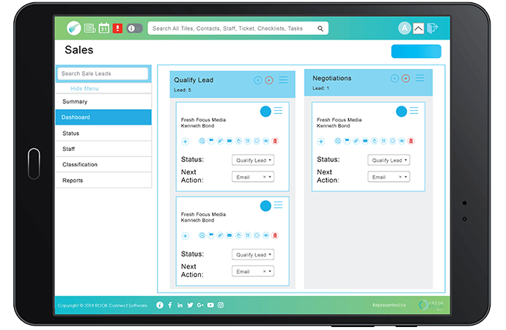Screen dimensions: 506x330
Task: Toggle eye visibility icon on Negotiations card
Action: 401,141
